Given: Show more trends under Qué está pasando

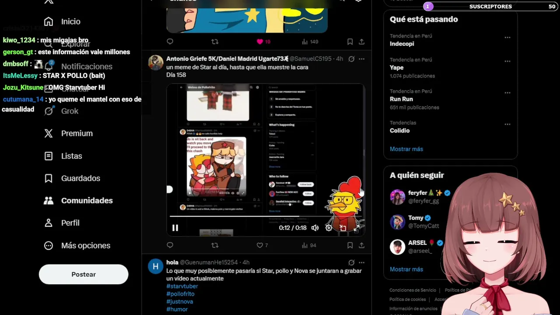Looking at the screenshot, I should (406, 149).
